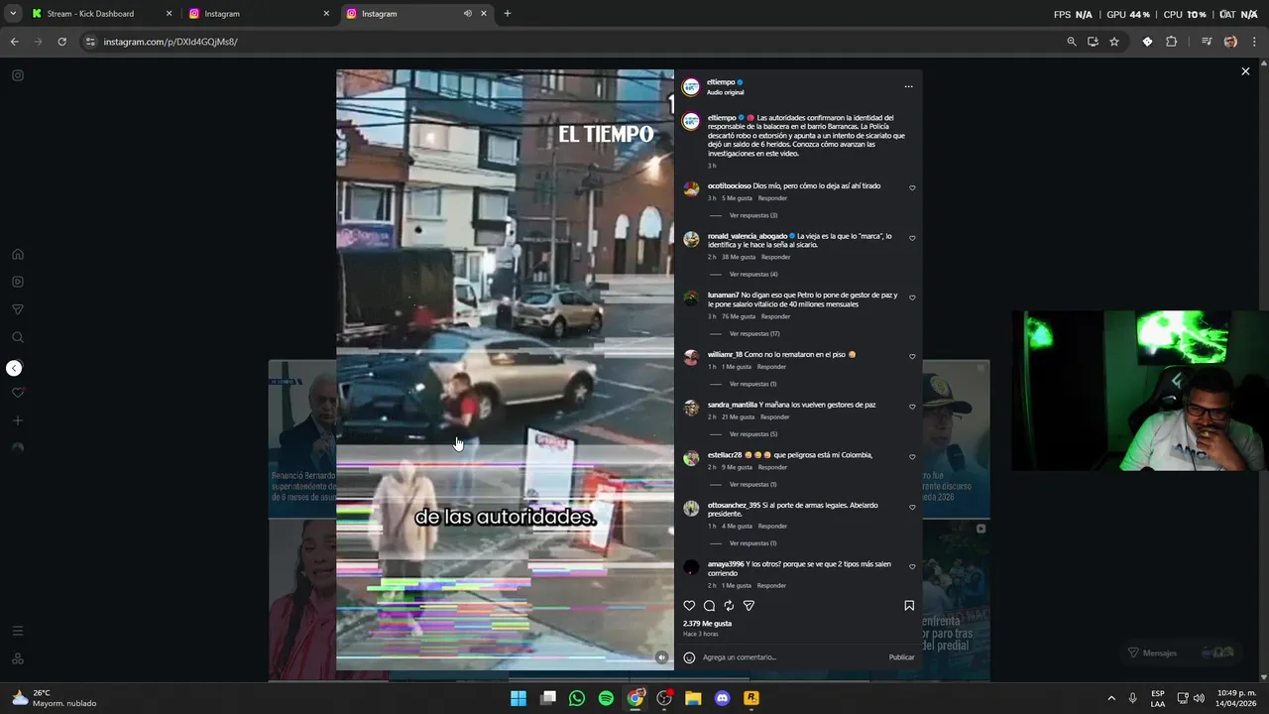Open the comment bubble icon under the post
The height and width of the screenshot is (714, 1269).
pos(709,606)
